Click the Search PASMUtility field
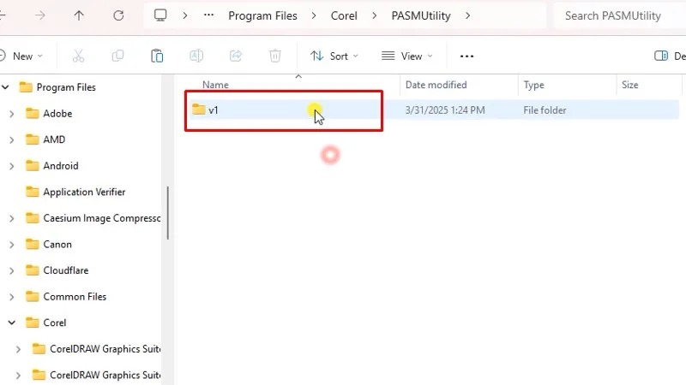Screen dimensions: 686x385 click(x=617, y=15)
